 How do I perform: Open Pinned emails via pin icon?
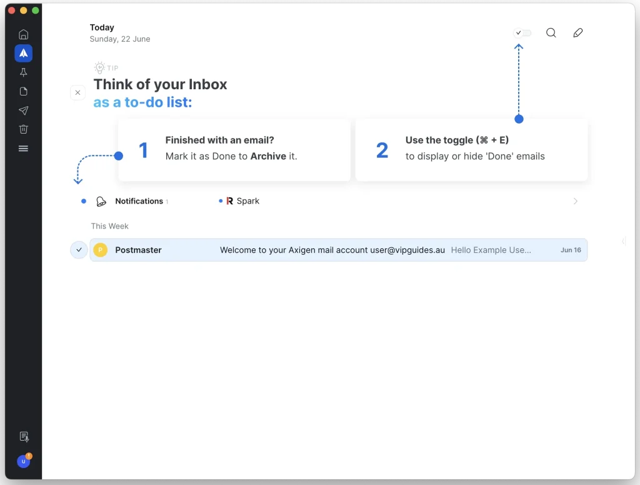point(24,72)
